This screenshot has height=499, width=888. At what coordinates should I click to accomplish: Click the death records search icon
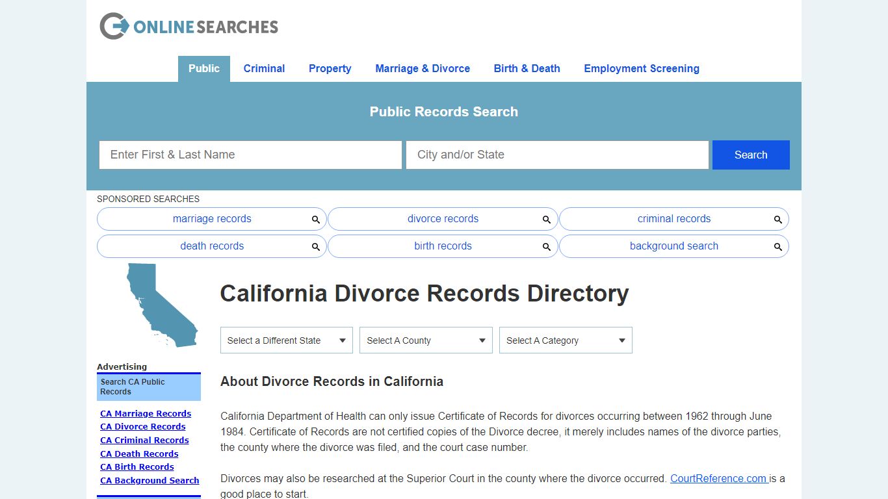[x=316, y=246]
